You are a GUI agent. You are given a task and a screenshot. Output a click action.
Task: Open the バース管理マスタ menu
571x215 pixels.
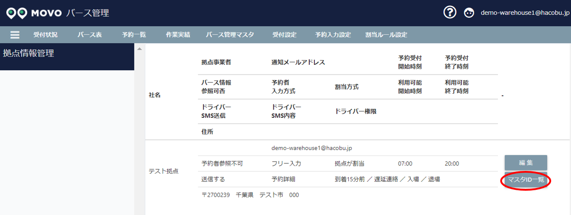(230, 35)
